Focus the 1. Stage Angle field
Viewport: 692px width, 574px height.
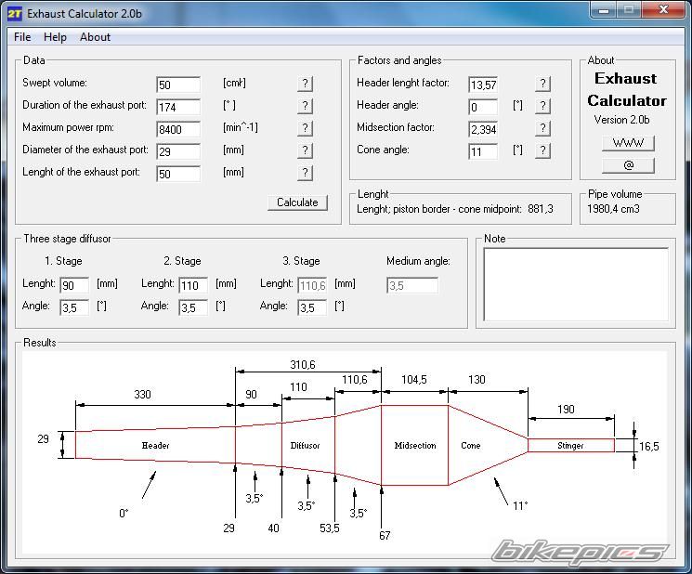click(x=74, y=307)
